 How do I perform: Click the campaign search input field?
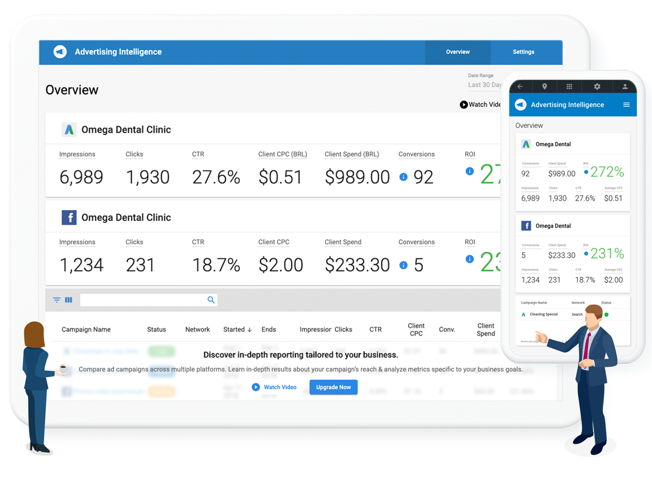149,300
